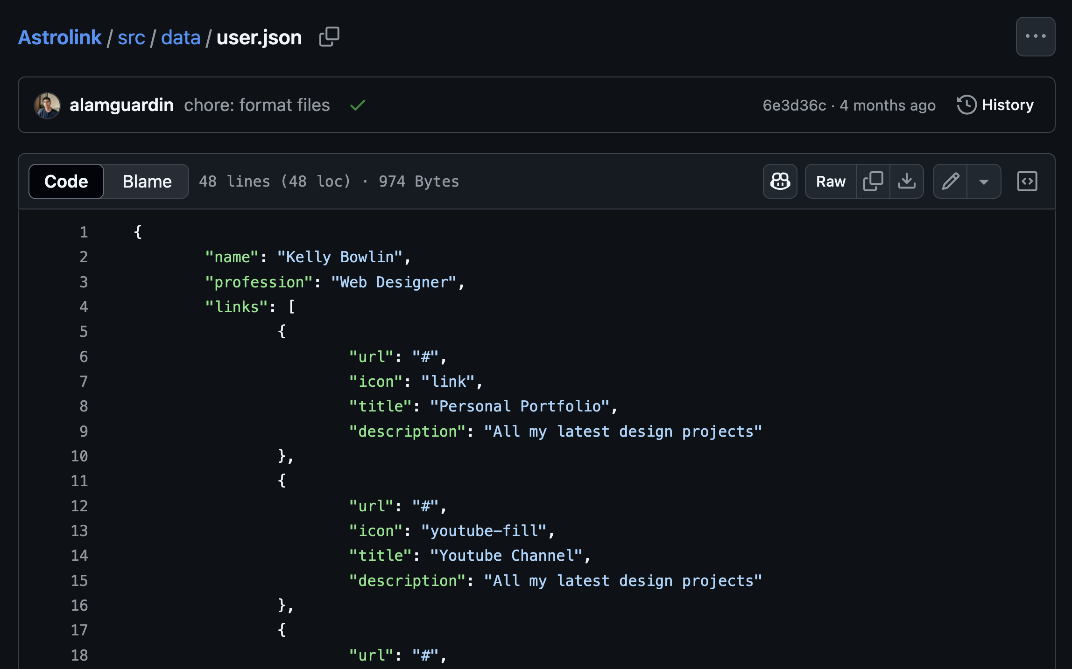Viewport: 1072px width, 669px height.
Task: Select line number 4
Action: point(84,307)
